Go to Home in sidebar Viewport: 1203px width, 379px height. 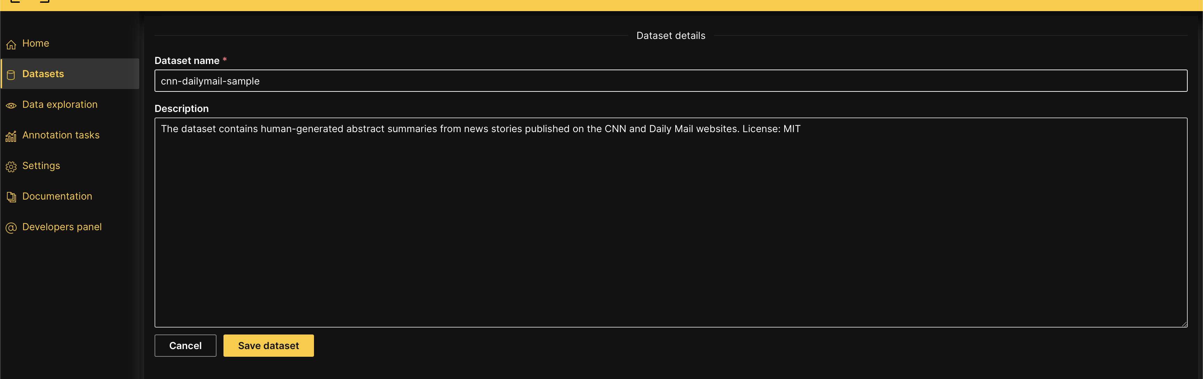(36, 43)
